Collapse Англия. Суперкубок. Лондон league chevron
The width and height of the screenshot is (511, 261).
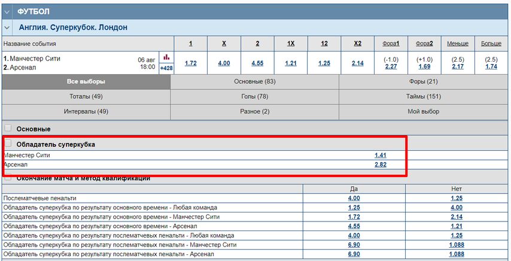[x=7, y=28]
